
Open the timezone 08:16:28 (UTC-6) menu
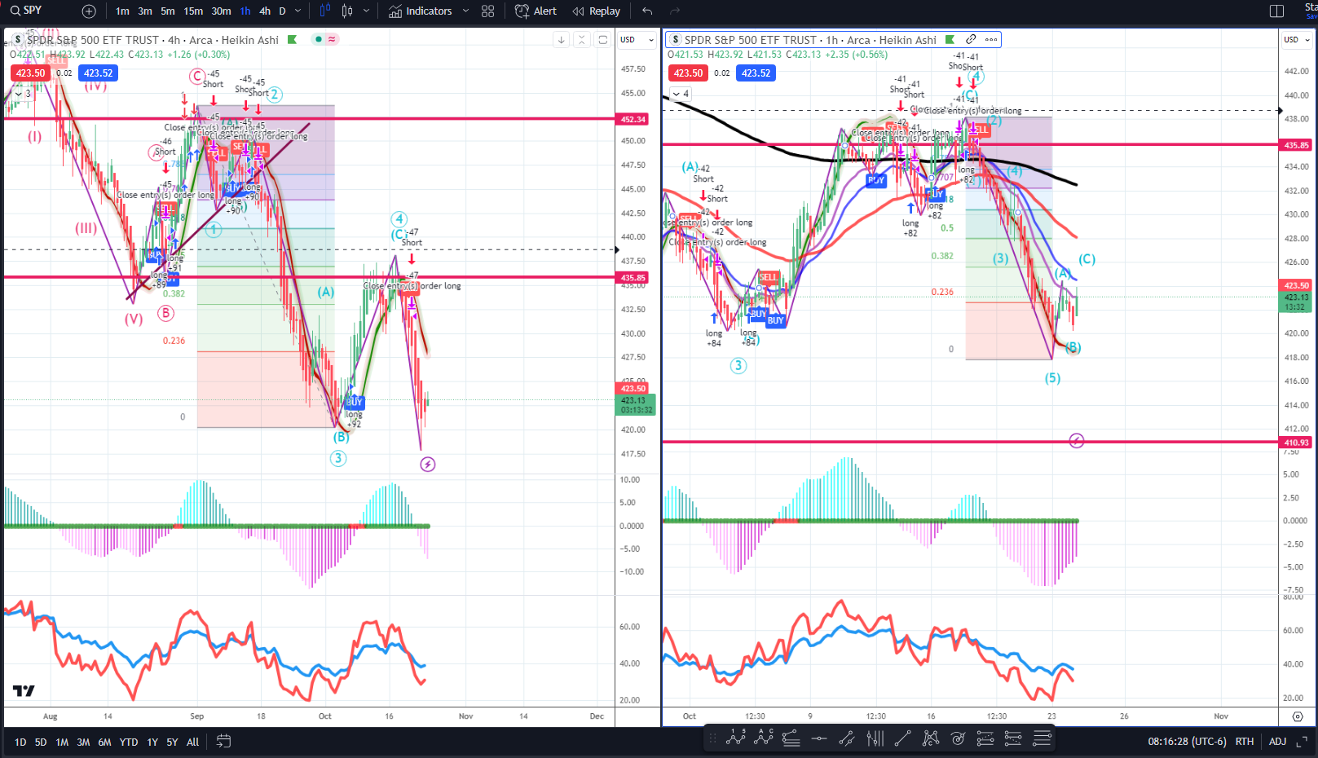click(1187, 742)
